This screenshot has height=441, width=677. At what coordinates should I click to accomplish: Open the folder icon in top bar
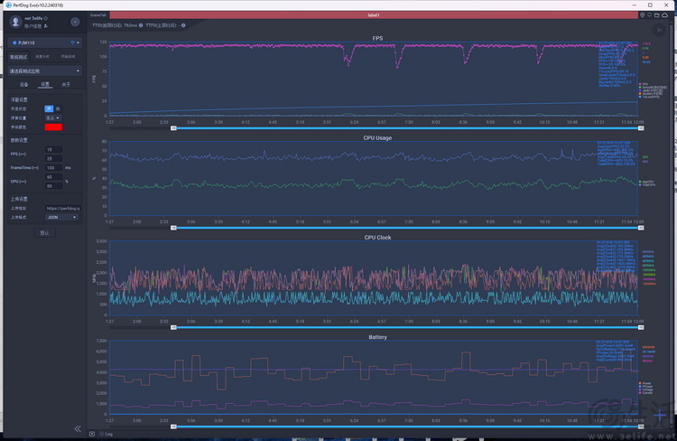657,15
